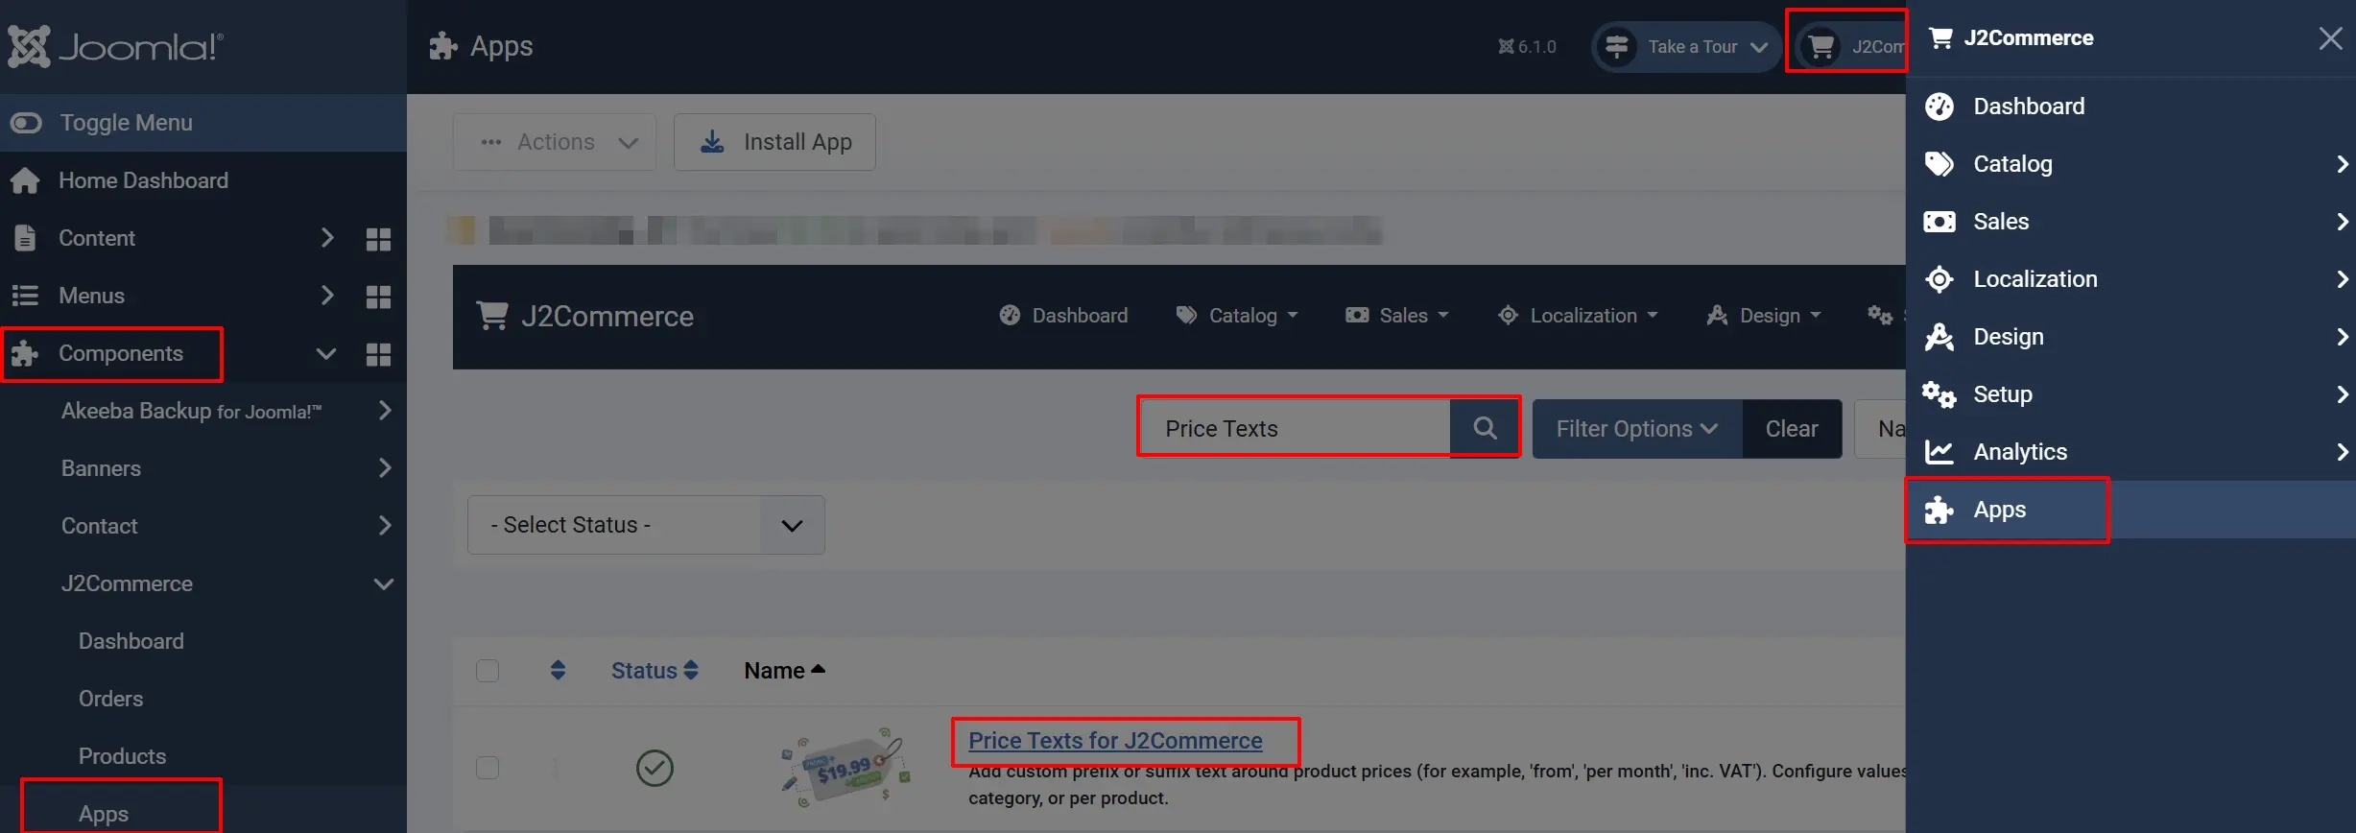2356x833 pixels.
Task: Click the Install App button
Action: [x=774, y=142]
